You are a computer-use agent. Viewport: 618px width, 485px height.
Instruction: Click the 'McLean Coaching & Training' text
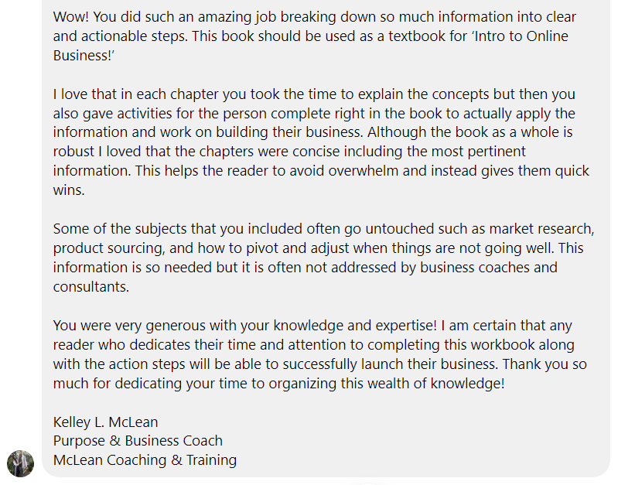tap(145, 460)
